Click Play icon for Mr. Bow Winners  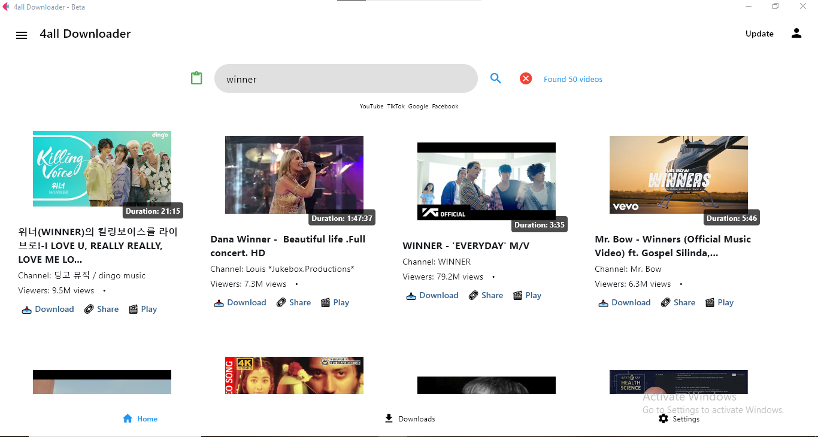point(710,303)
